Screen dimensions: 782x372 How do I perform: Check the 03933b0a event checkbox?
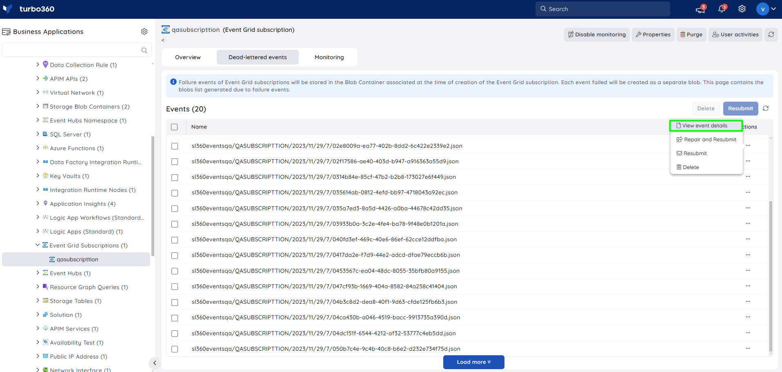175,224
